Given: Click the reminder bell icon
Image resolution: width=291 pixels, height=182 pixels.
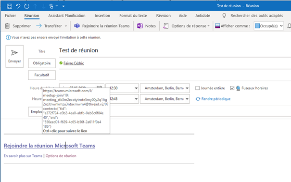Looking at the screenshot, I should [x=289, y=26].
